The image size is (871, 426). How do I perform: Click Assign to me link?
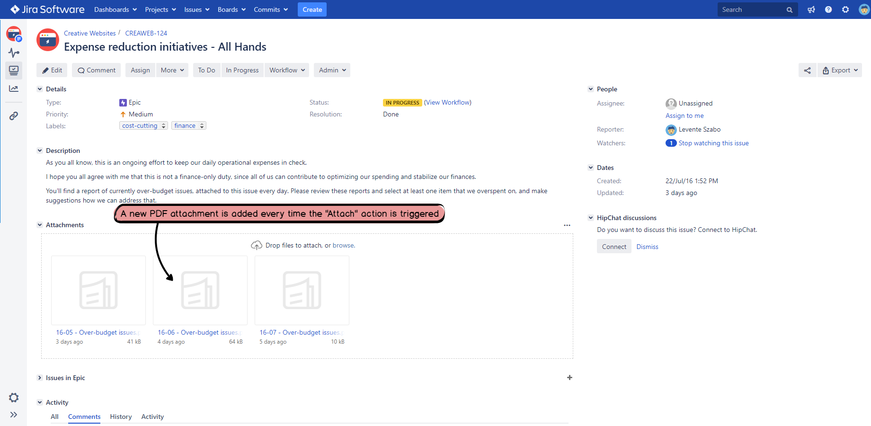point(684,115)
